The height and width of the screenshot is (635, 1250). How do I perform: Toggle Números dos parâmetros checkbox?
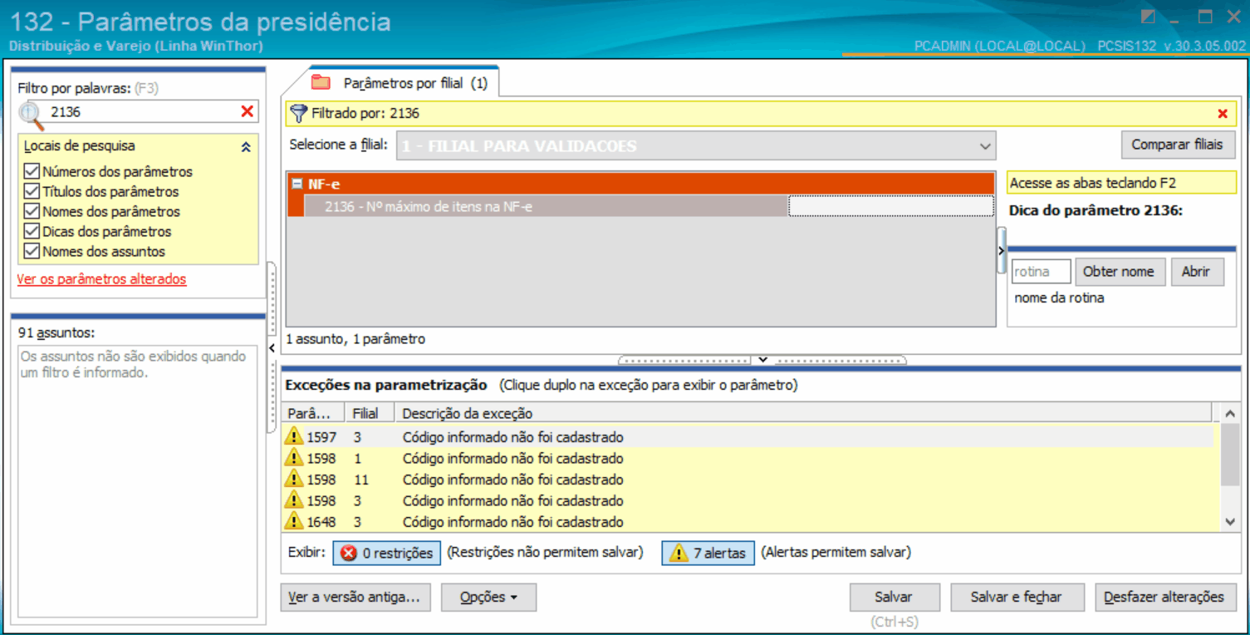click(x=32, y=171)
